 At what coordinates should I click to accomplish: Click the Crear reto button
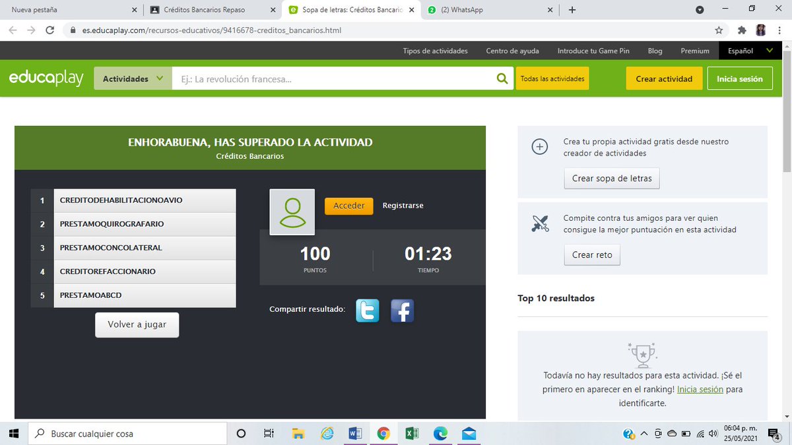592,255
